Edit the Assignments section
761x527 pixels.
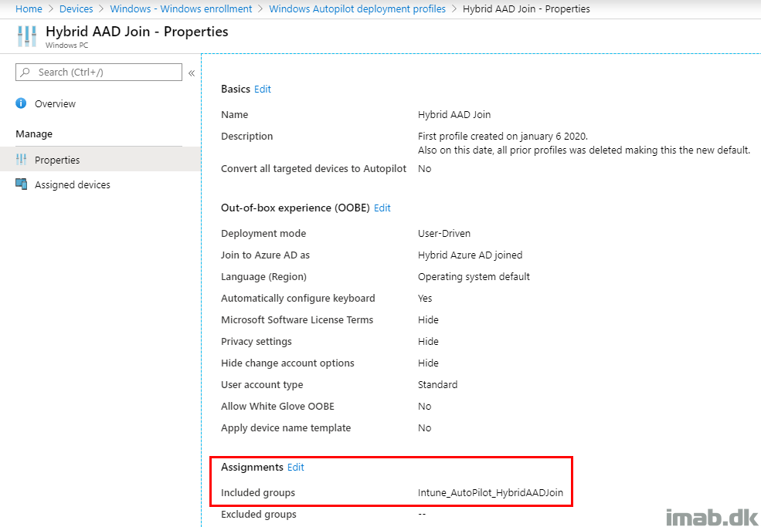point(296,468)
